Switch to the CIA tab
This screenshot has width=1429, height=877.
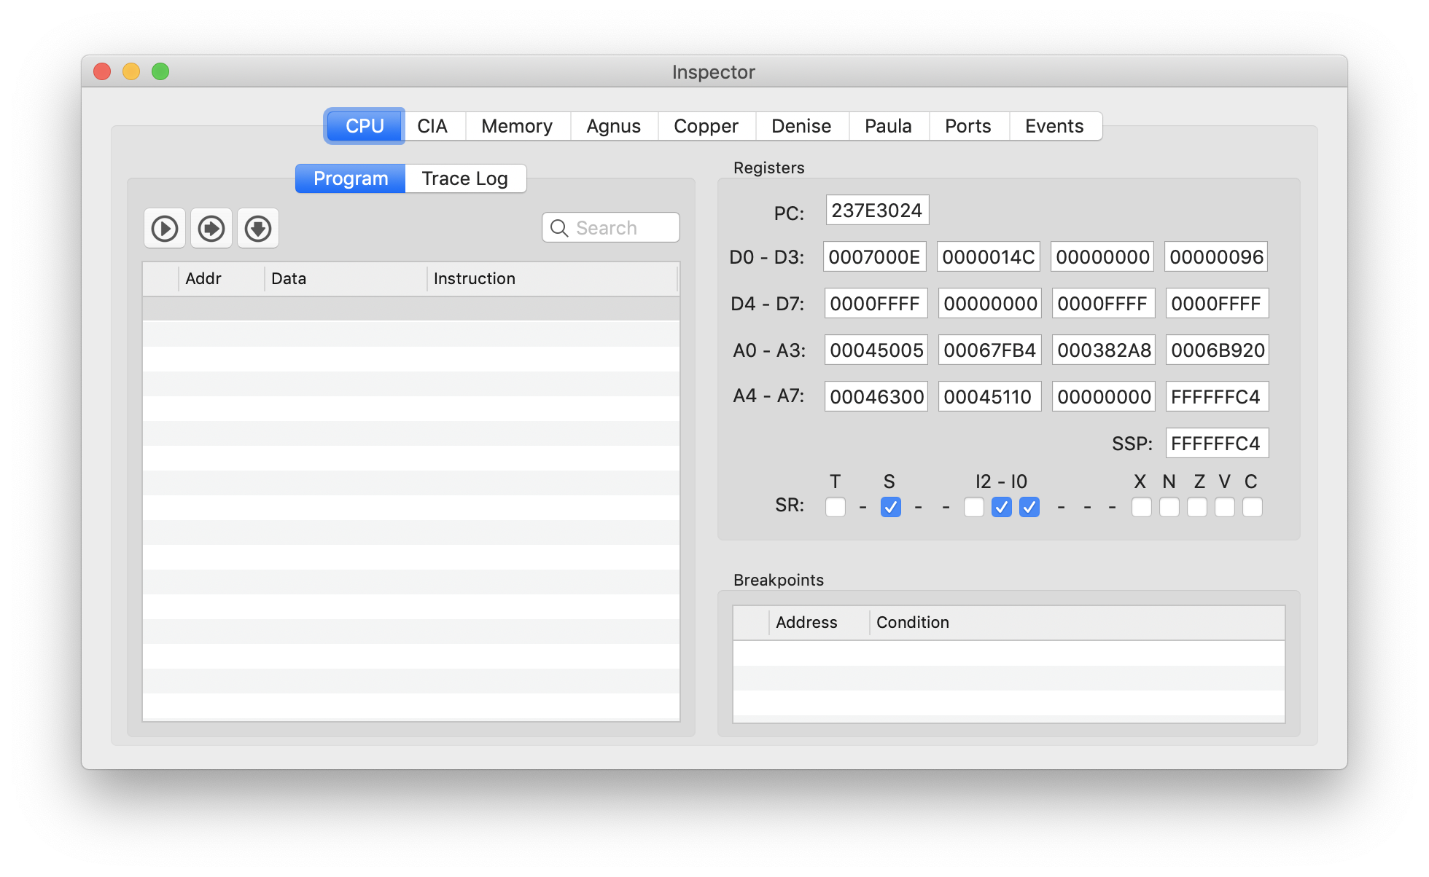click(x=432, y=126)
